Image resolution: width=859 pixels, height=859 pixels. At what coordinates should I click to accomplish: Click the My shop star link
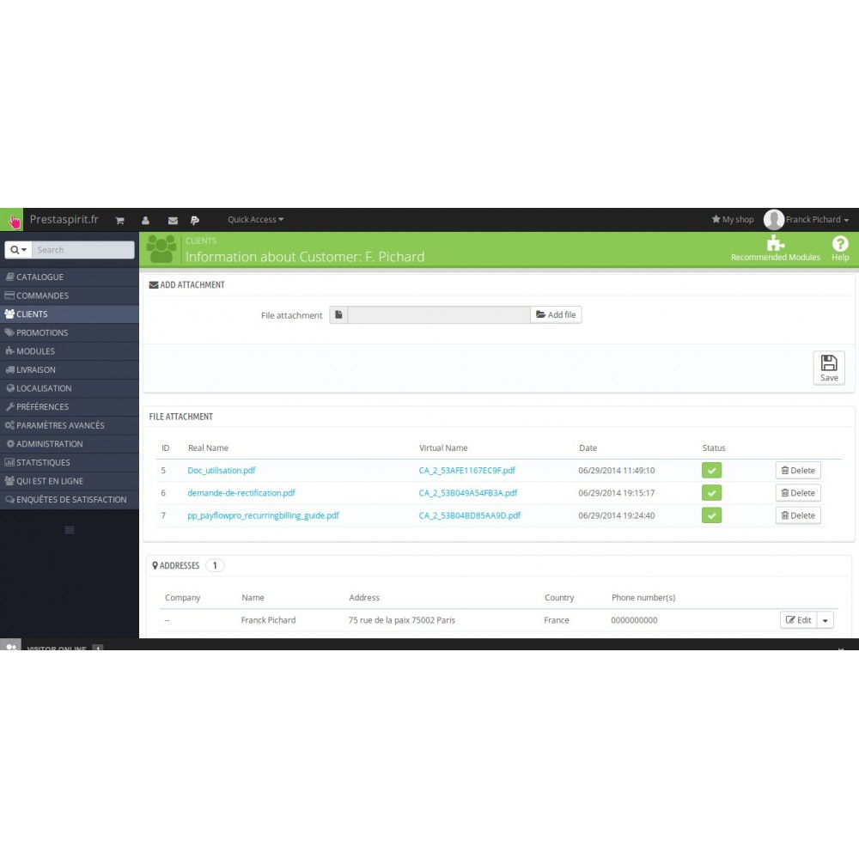[733, 220]
